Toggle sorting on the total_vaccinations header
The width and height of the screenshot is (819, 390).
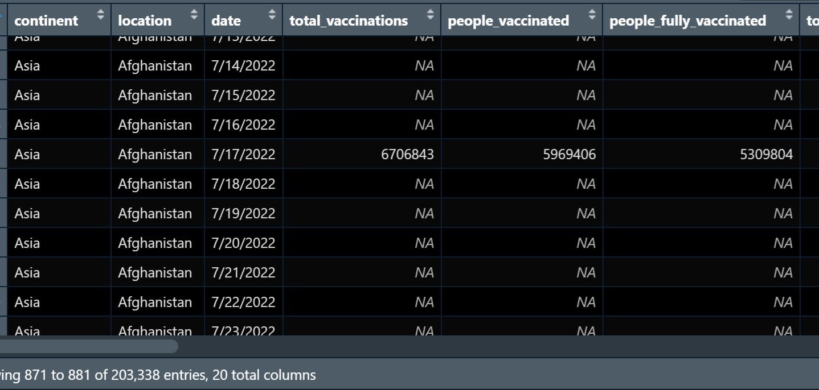tap(349, 20)
